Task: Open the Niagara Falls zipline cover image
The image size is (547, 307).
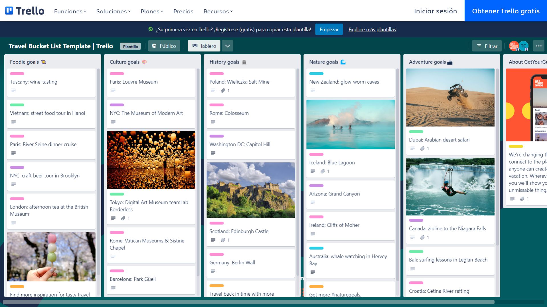Action: point(450,186)
